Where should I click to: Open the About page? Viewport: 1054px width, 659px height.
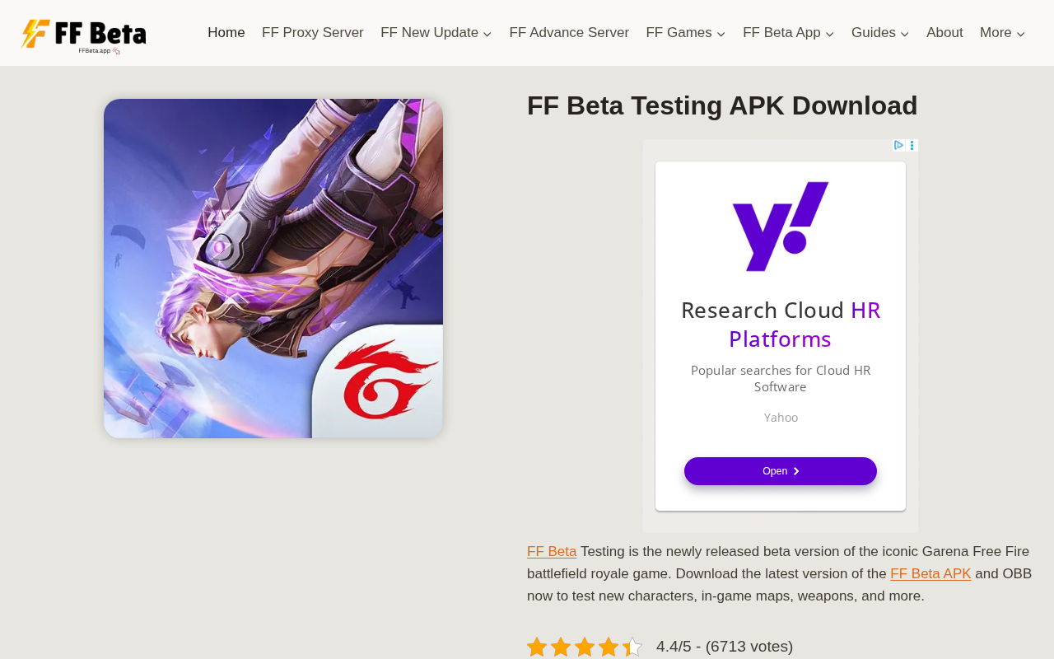(x=944, y=33)
